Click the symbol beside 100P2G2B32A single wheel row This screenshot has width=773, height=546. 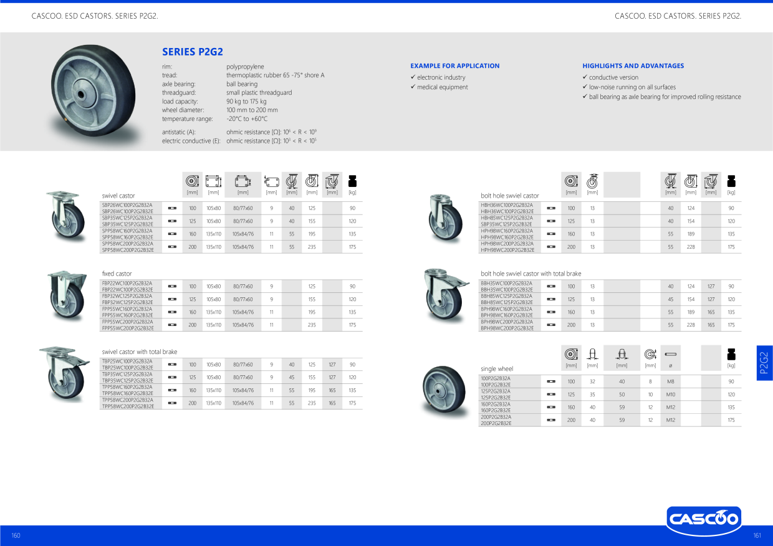coord(551,381)
